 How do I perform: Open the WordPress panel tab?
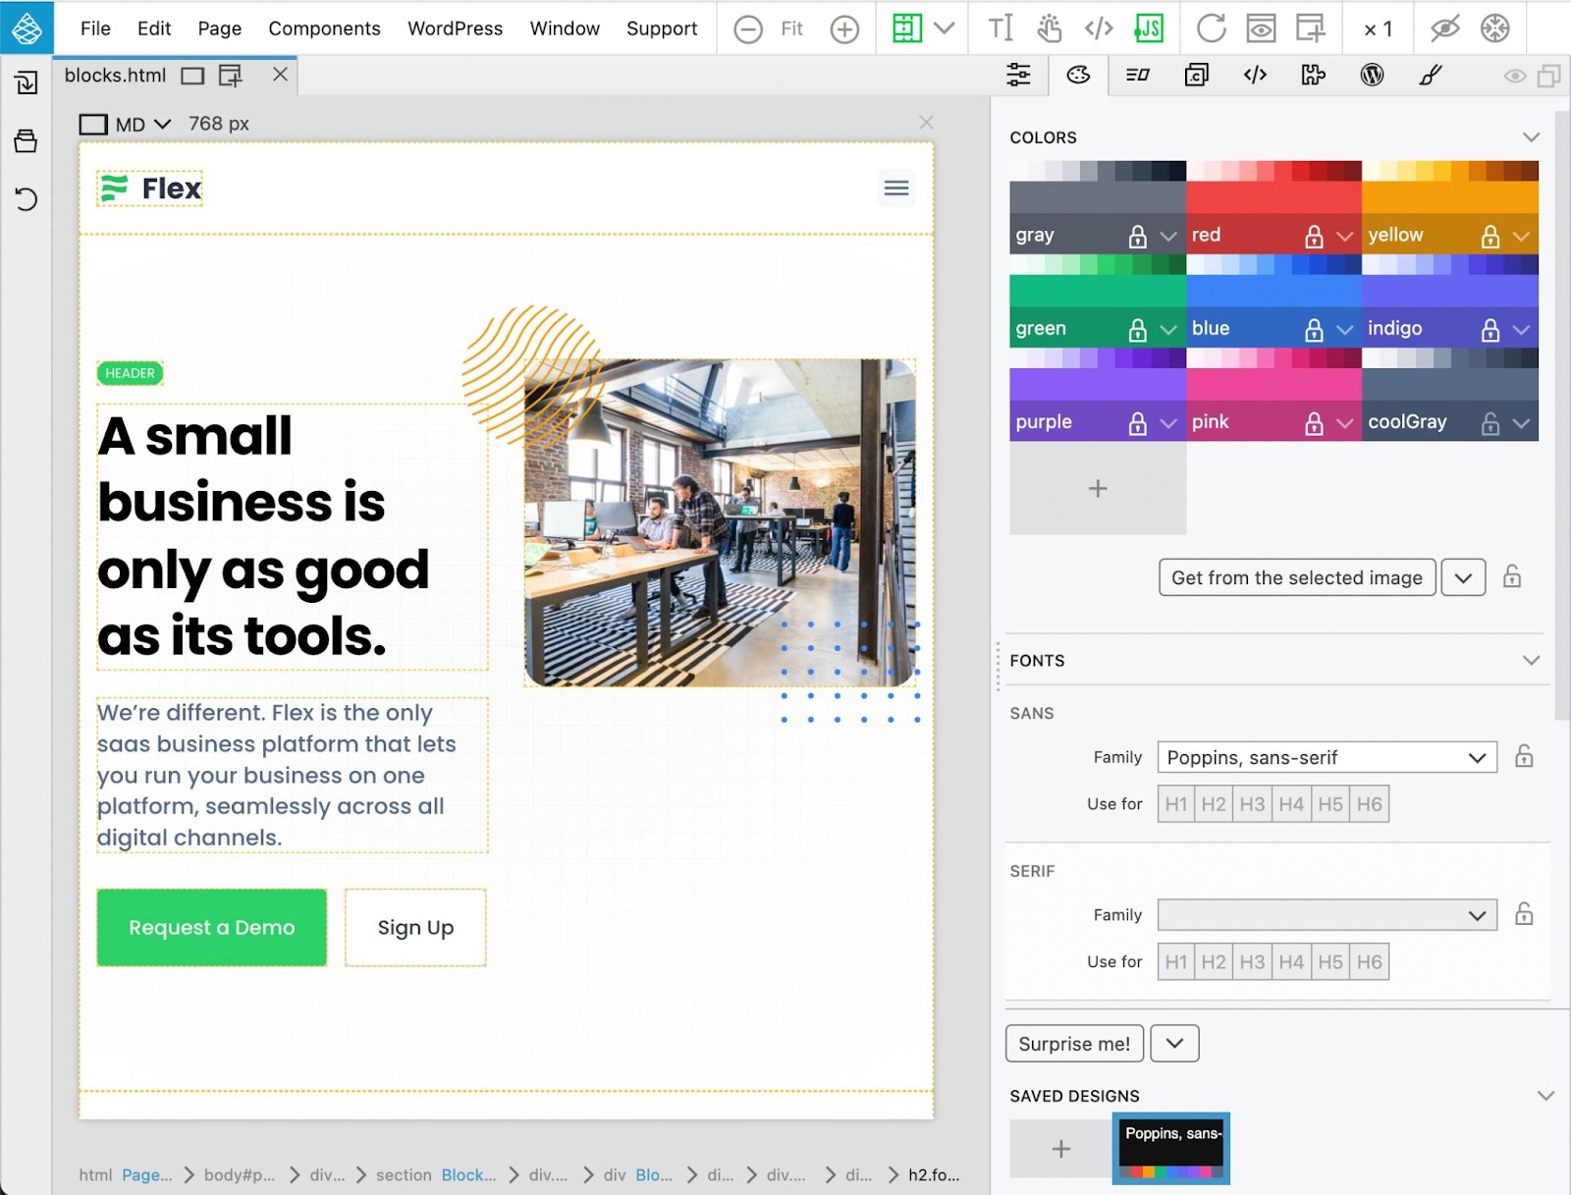1373,76
